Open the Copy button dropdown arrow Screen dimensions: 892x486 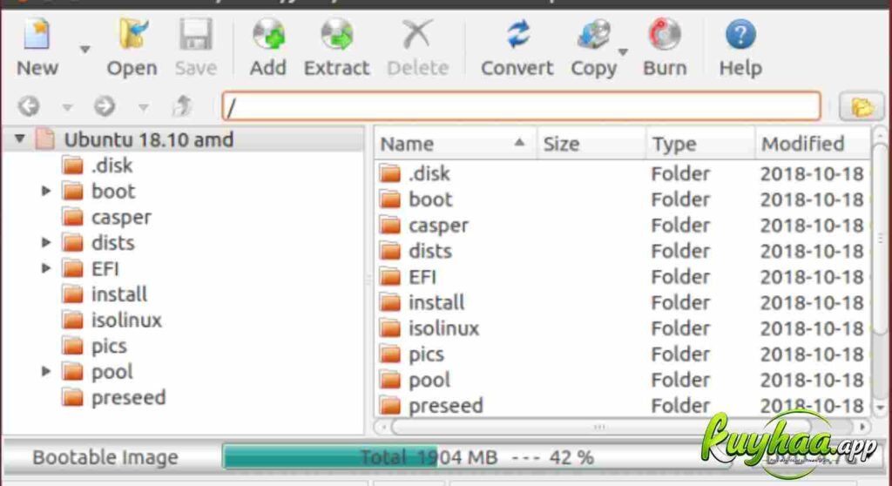pyautogui.click(x=623, y=51)
